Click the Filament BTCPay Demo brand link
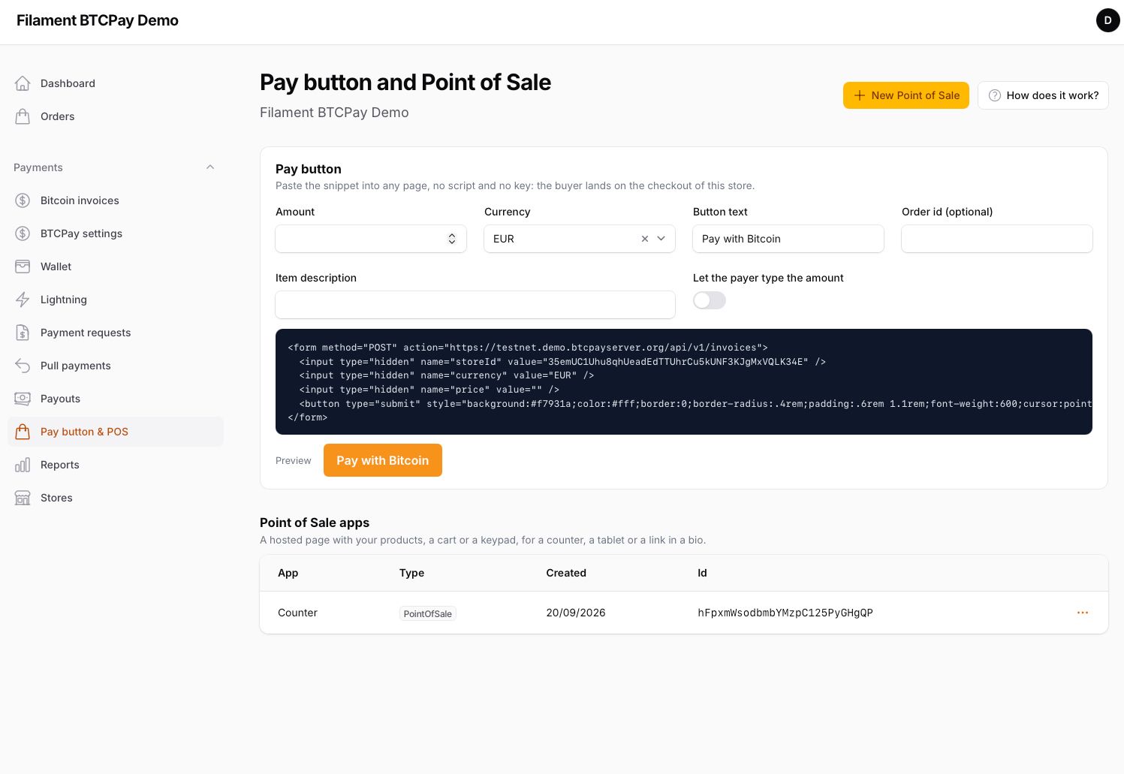Viewport: 1124px width, 774px height. coord(98,20)
